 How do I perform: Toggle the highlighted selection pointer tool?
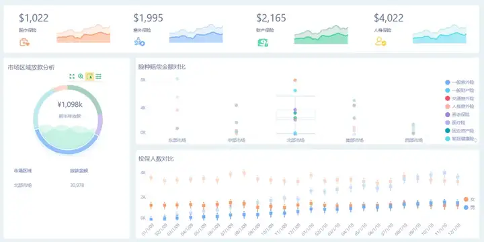pyautogui.click(x=89, y=76)
